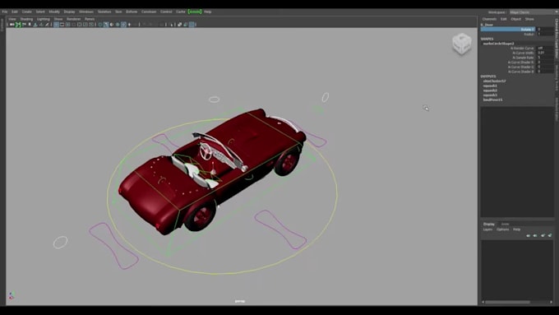Open the panel Renderer menu
The height and width of the screenshot is (315, 559).
pos(73,19)
